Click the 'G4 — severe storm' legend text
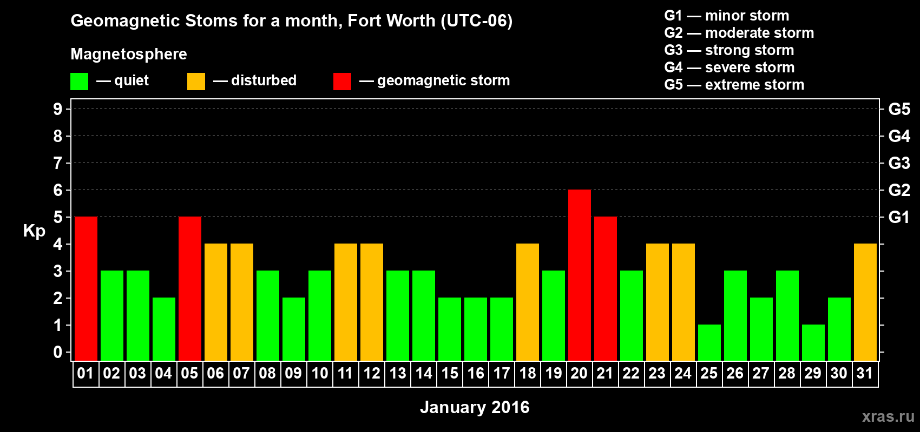The image size is (920, 432). click(730, 67)
